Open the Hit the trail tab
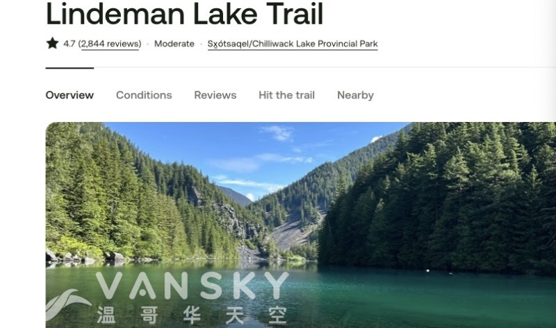This screenshot has width=556, height=328. coord(286,95)
